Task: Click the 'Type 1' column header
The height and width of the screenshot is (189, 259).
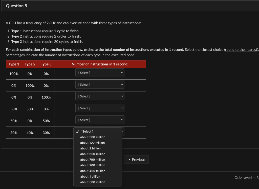Action: coord(14,64)
